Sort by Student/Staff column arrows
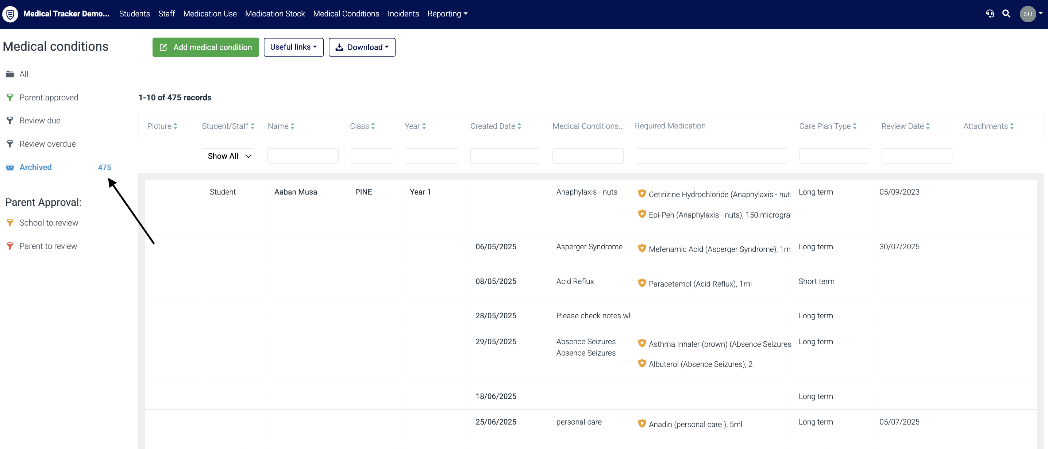Screen dimensions: 1048x449 (x=253, y=126)
